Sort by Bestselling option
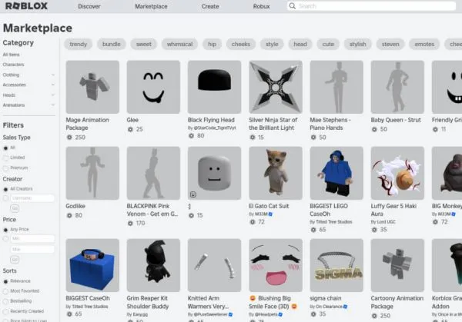The height and width of the screenshot is (322, 462). pyautogui.click(x=5, y=301)
